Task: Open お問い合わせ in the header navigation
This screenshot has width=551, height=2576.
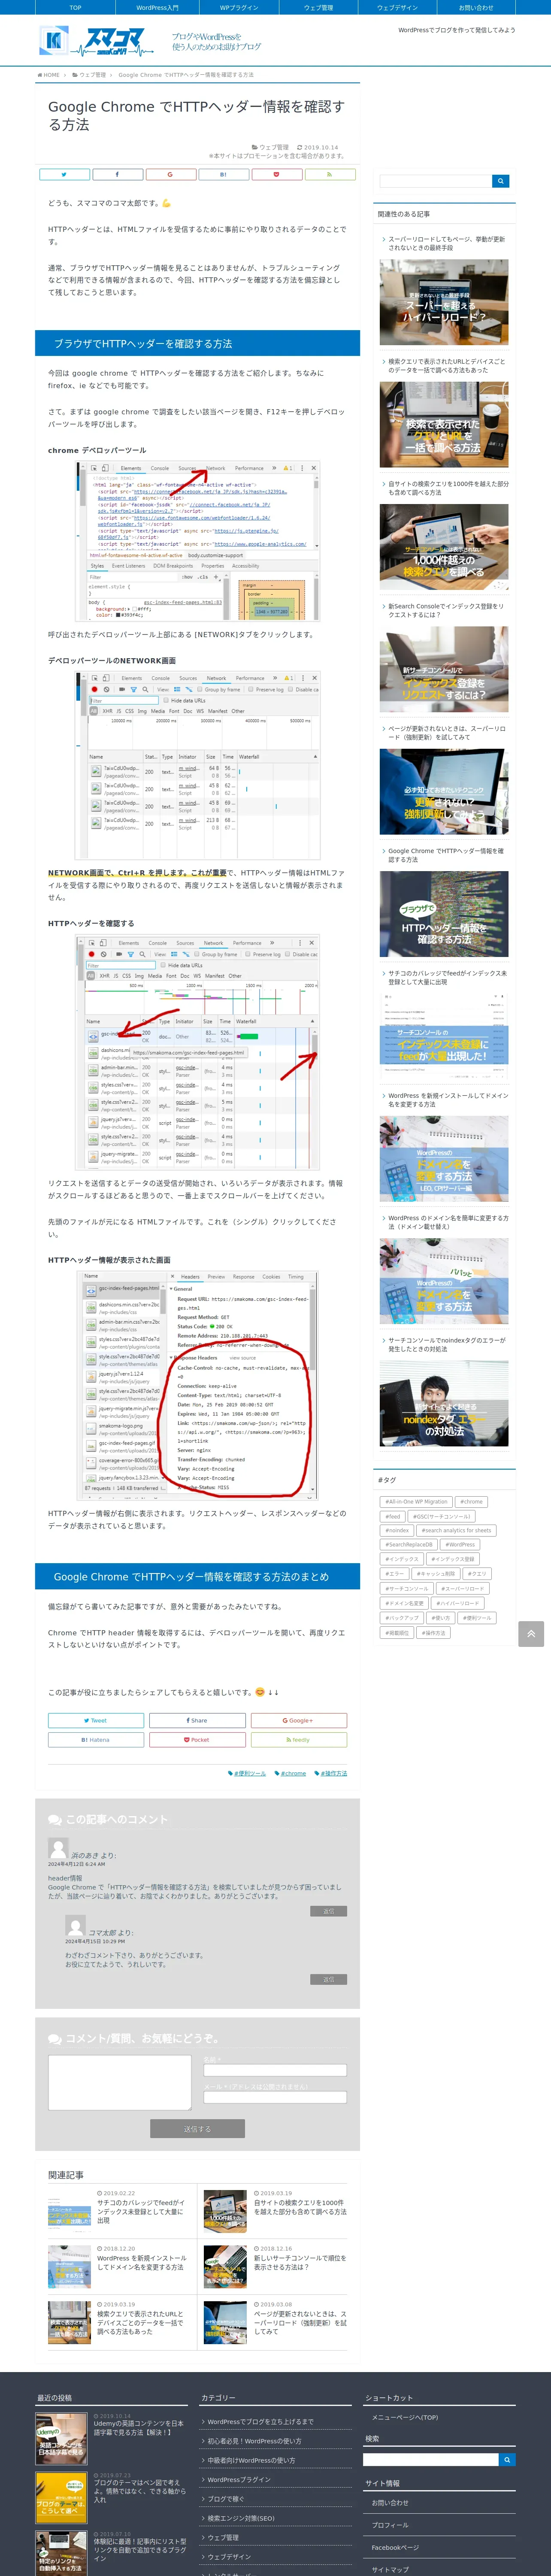Action: pyautogui.click(x=476, y=7)
